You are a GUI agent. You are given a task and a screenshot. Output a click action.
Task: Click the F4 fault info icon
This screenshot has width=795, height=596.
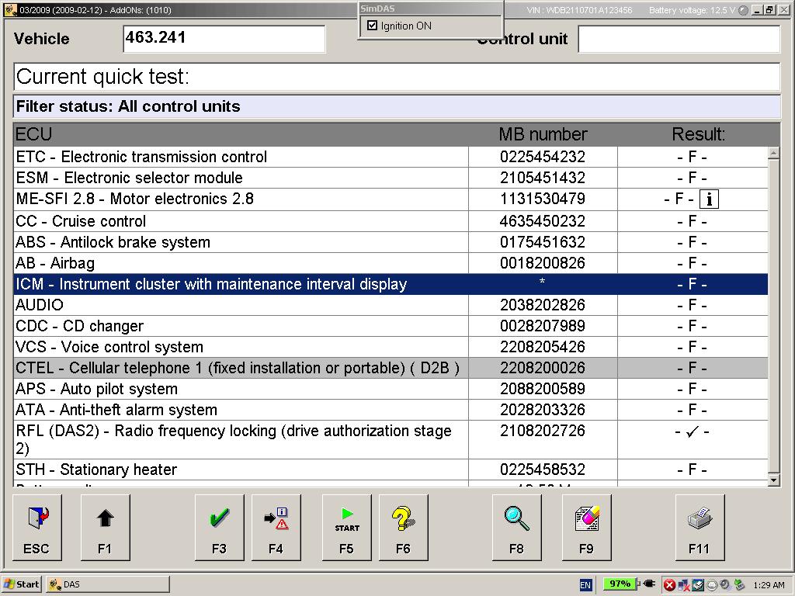(276, 527)
